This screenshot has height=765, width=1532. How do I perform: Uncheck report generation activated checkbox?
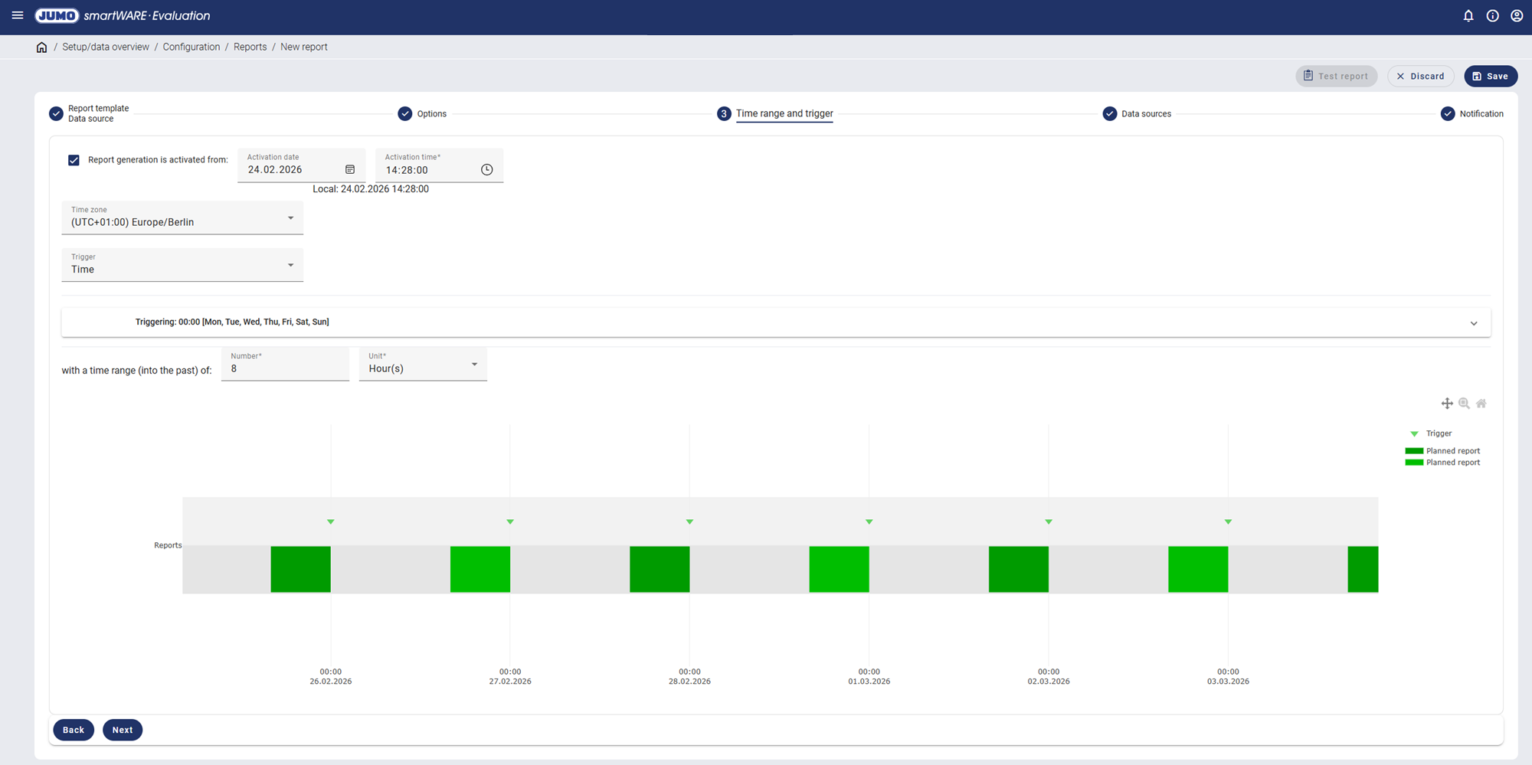point(74,160)
